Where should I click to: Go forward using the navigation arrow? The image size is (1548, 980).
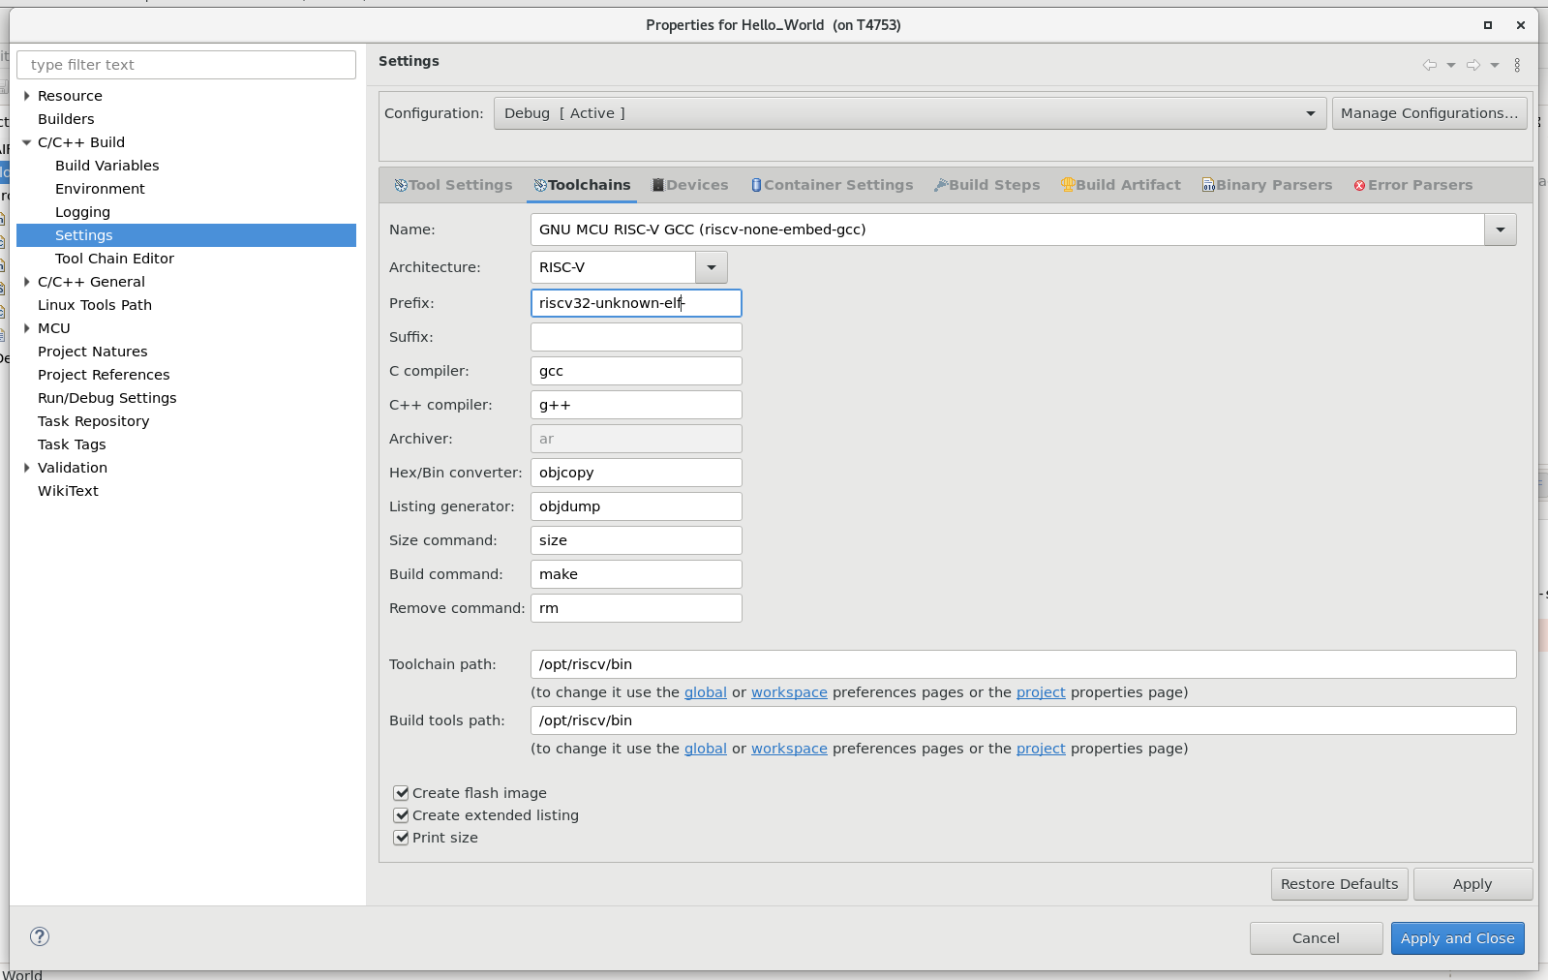[1473, 65]
